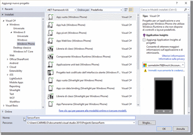Click the Sfoglia... button
Image resolution: width=193 pixels, height=135 pixels.
(147, 123)
